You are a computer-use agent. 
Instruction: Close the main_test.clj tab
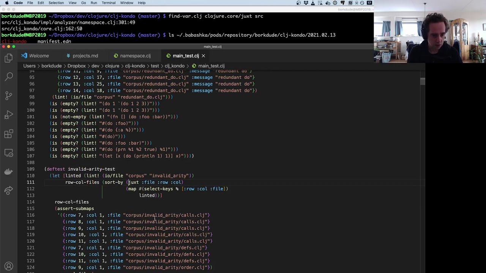coord(203,56)
